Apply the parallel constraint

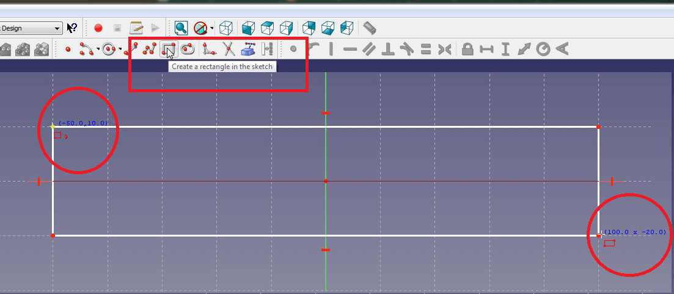point(369,49)
